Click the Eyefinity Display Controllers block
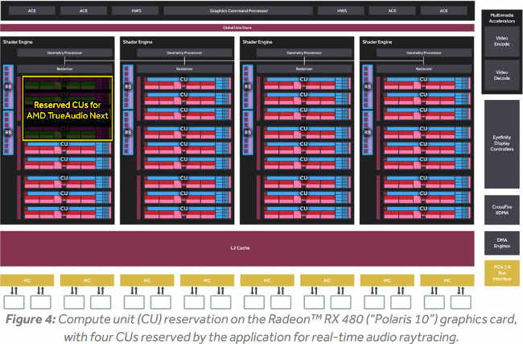This screenshot has width=523, height=344. pos(501,143)
